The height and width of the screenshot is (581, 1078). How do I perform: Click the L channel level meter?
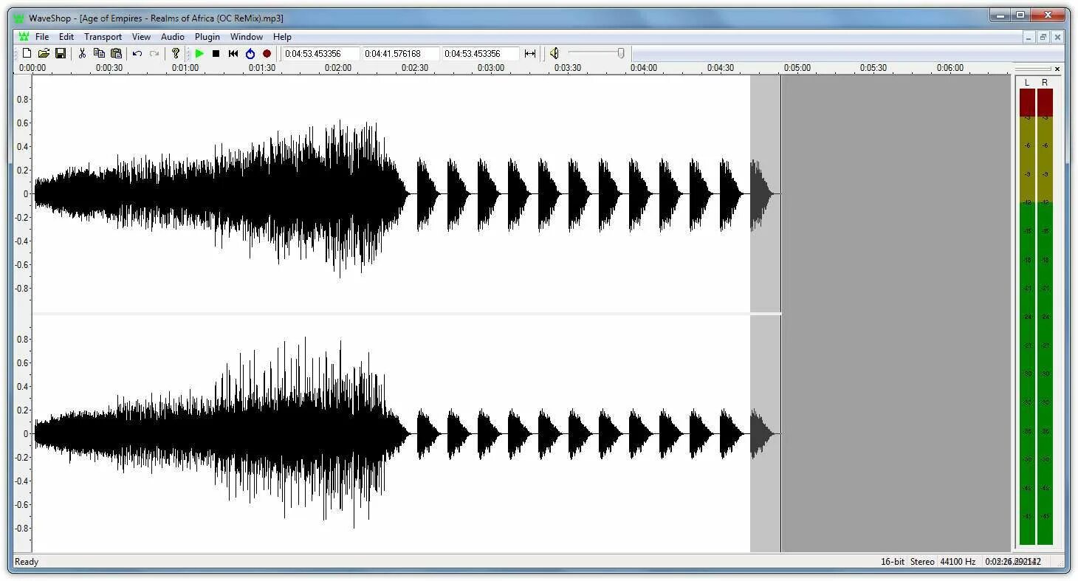tap(1027, 317)
